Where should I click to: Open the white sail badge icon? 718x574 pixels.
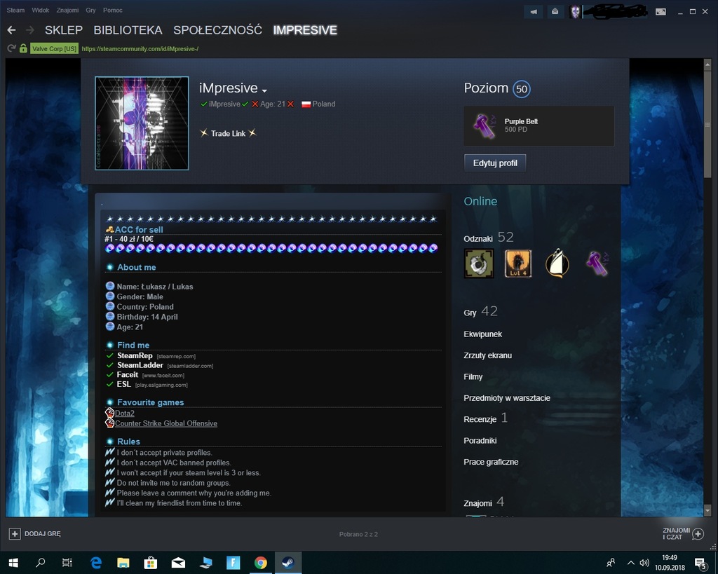557,264
